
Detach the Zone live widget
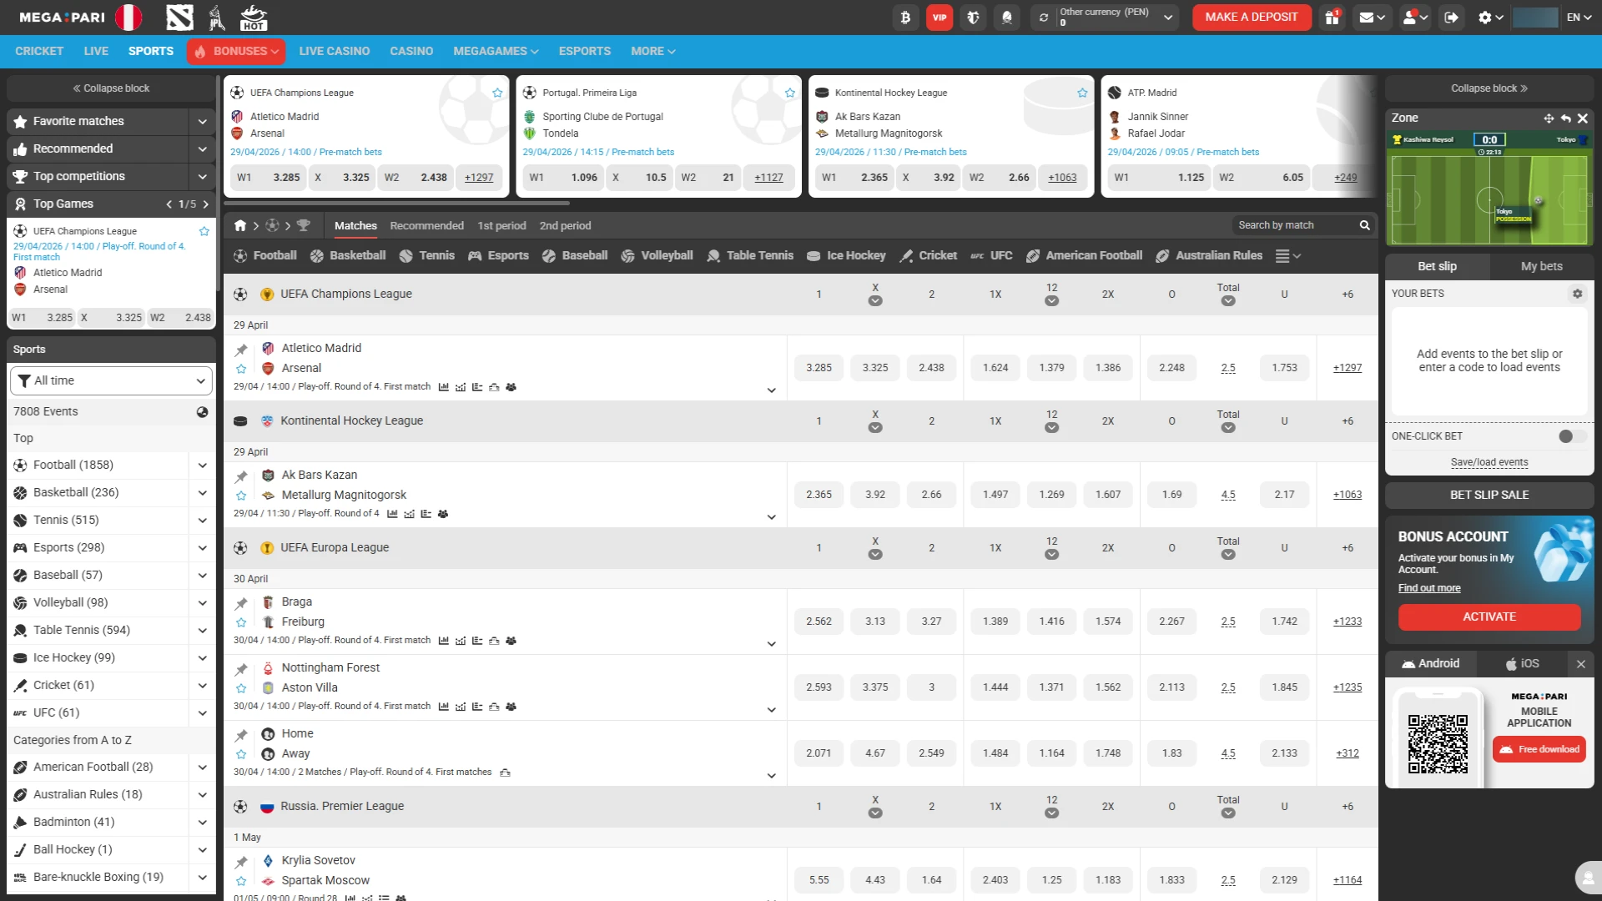[x=1566, y=118]
